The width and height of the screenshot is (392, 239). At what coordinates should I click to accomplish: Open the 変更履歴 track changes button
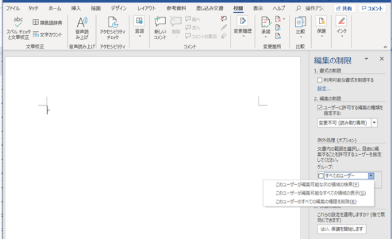tap(242, 27)
